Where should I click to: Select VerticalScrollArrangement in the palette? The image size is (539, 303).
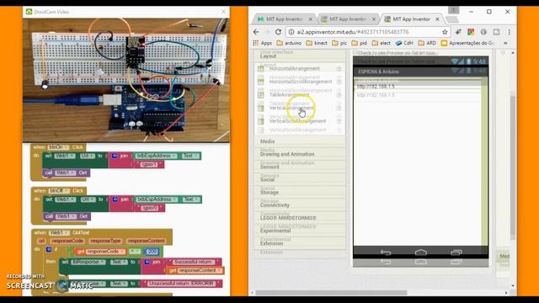[297, 121]
